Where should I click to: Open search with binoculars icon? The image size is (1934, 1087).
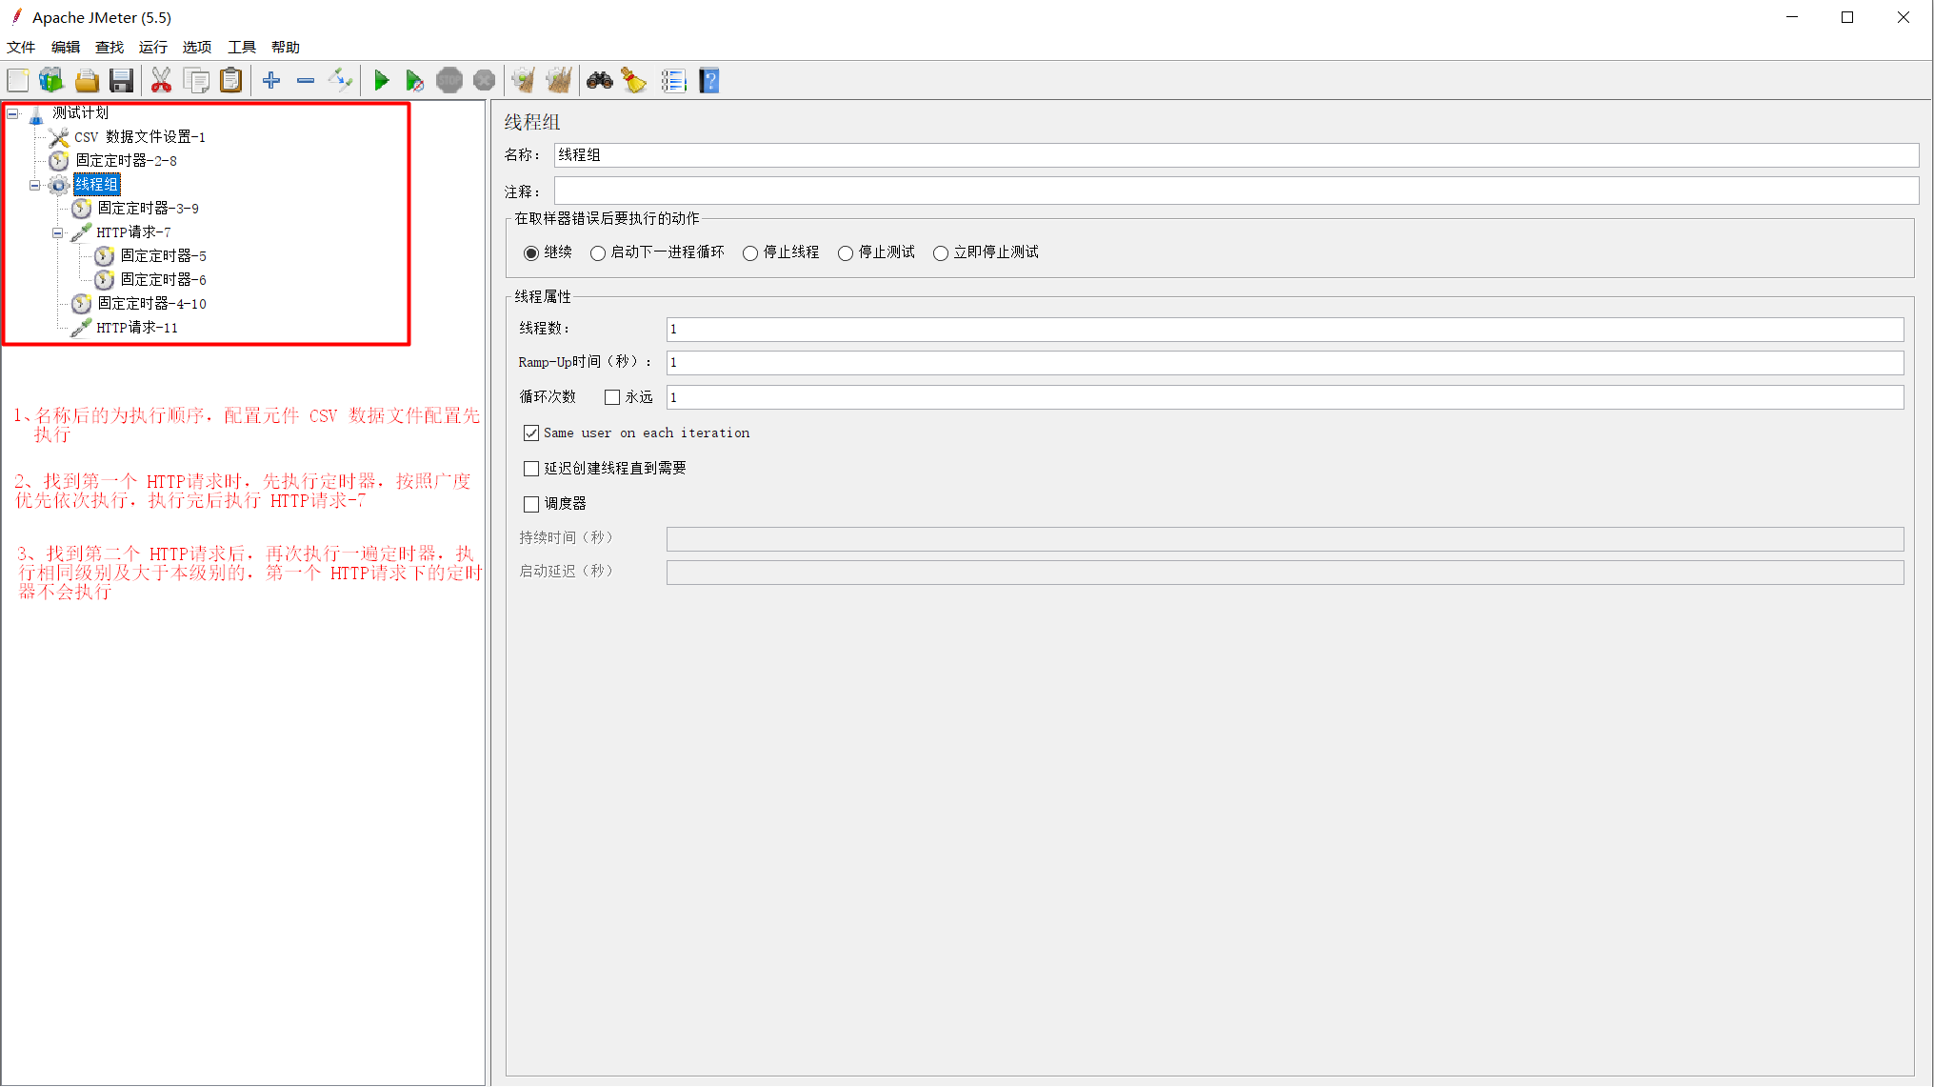599,81
